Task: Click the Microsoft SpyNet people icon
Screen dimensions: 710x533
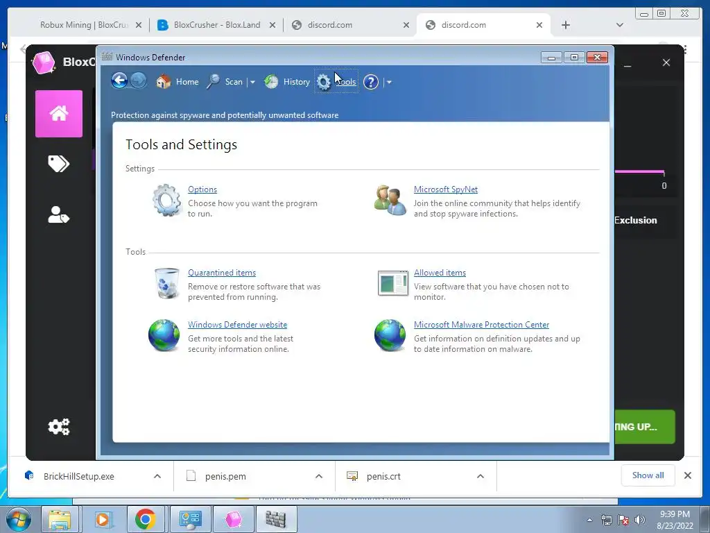Action: coord(390,200)
